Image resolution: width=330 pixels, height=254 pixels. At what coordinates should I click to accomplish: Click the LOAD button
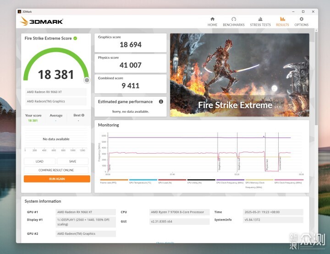pyautogui.click(x=39, y=161)
